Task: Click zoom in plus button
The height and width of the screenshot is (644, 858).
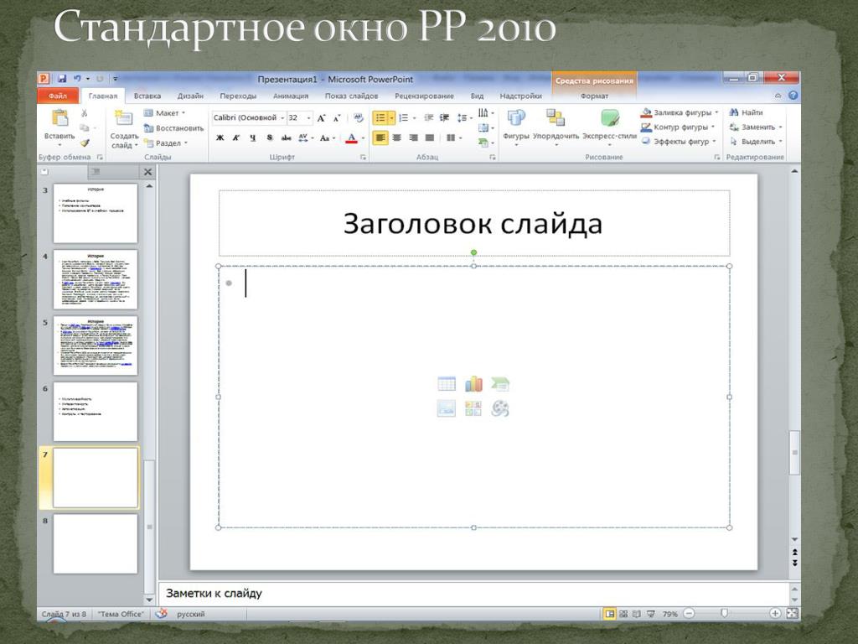Action: click(x=775, y=613)
